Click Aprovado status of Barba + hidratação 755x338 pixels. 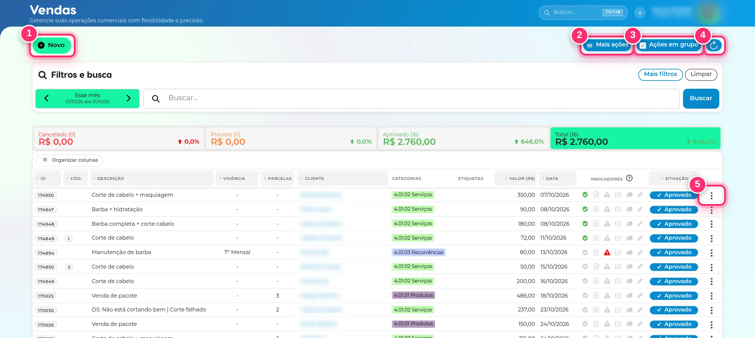674,209
